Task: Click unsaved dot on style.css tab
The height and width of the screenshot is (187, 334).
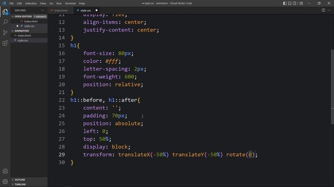Action: [97, 10]
